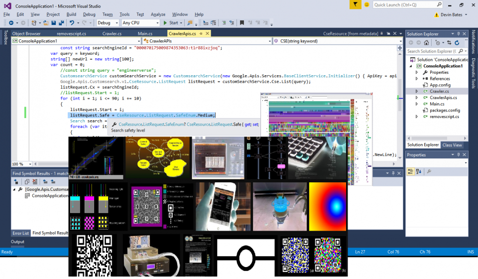Go to previous location in Find Symbol Results
478x279 pixels.
coord(45,182)
